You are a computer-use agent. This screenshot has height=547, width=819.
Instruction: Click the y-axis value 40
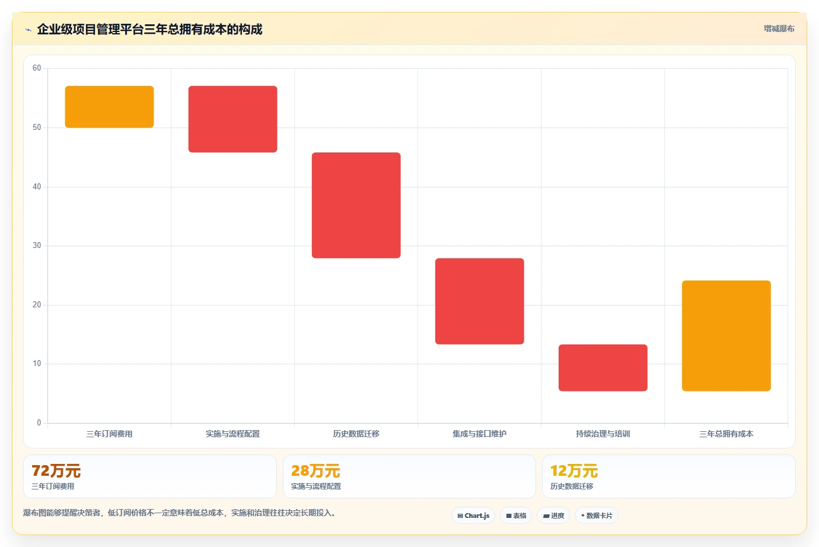[37, 187]
